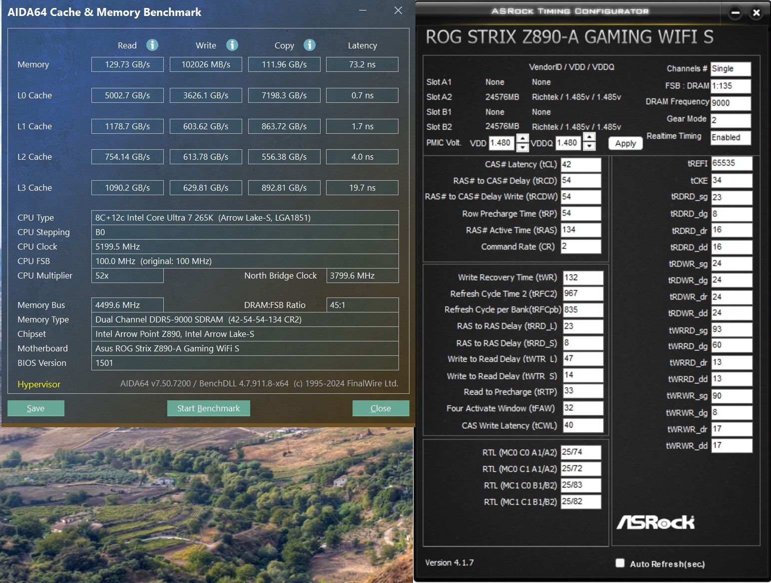Click the DRAM Frequency field showing 9000
The width and height of the screenshot is (771, 583).
[x=731, y=103]
